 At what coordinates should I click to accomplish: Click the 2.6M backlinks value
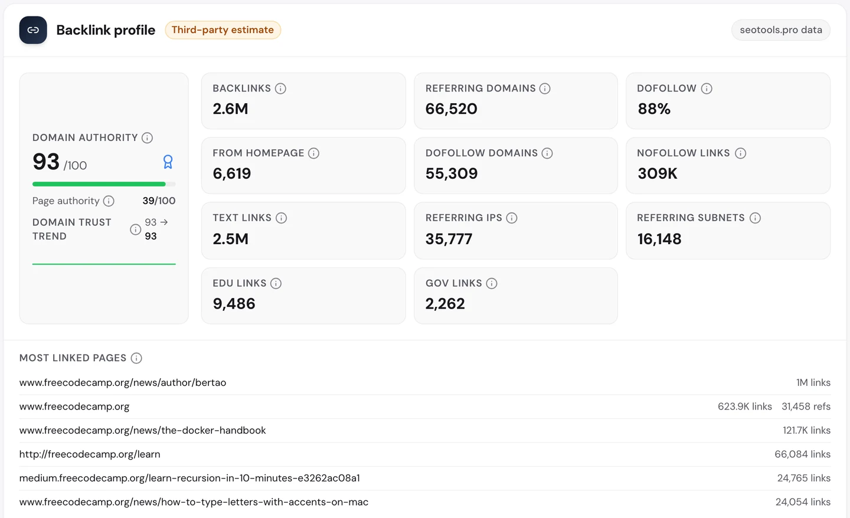pos(230,109)
